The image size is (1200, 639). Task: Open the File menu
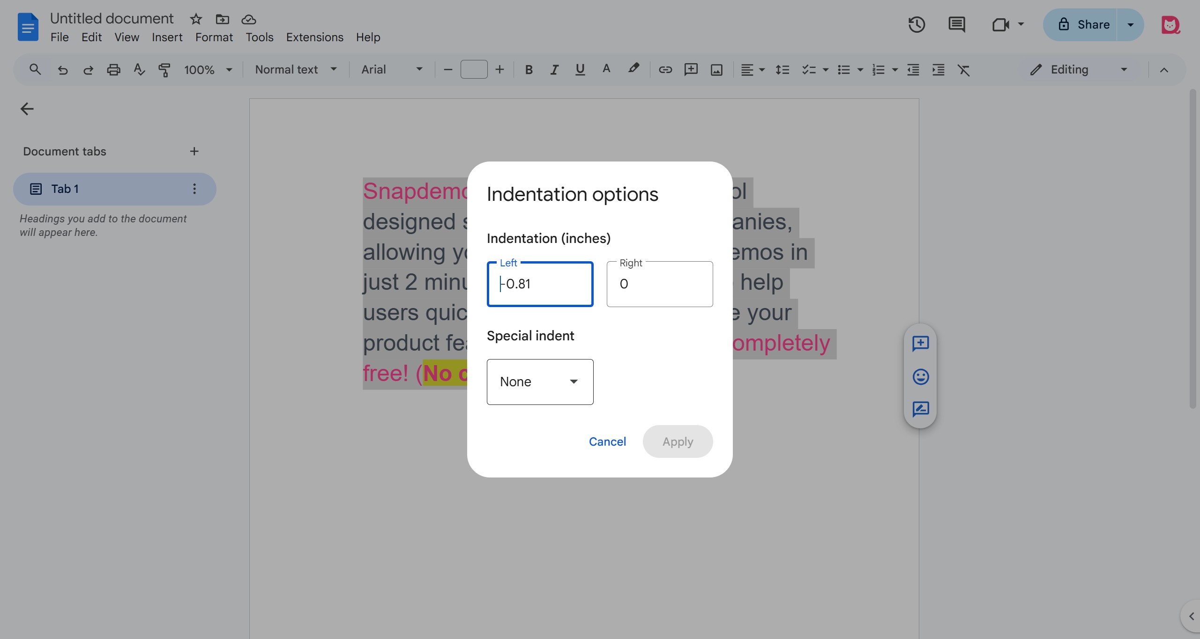(x=60, y=37)
